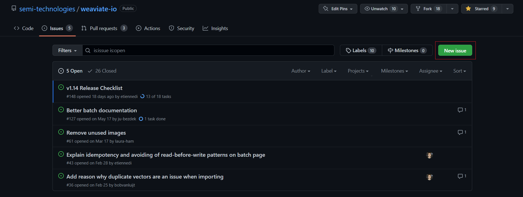
Task: Open the Remove unused images issue
Action: [96, 133]
